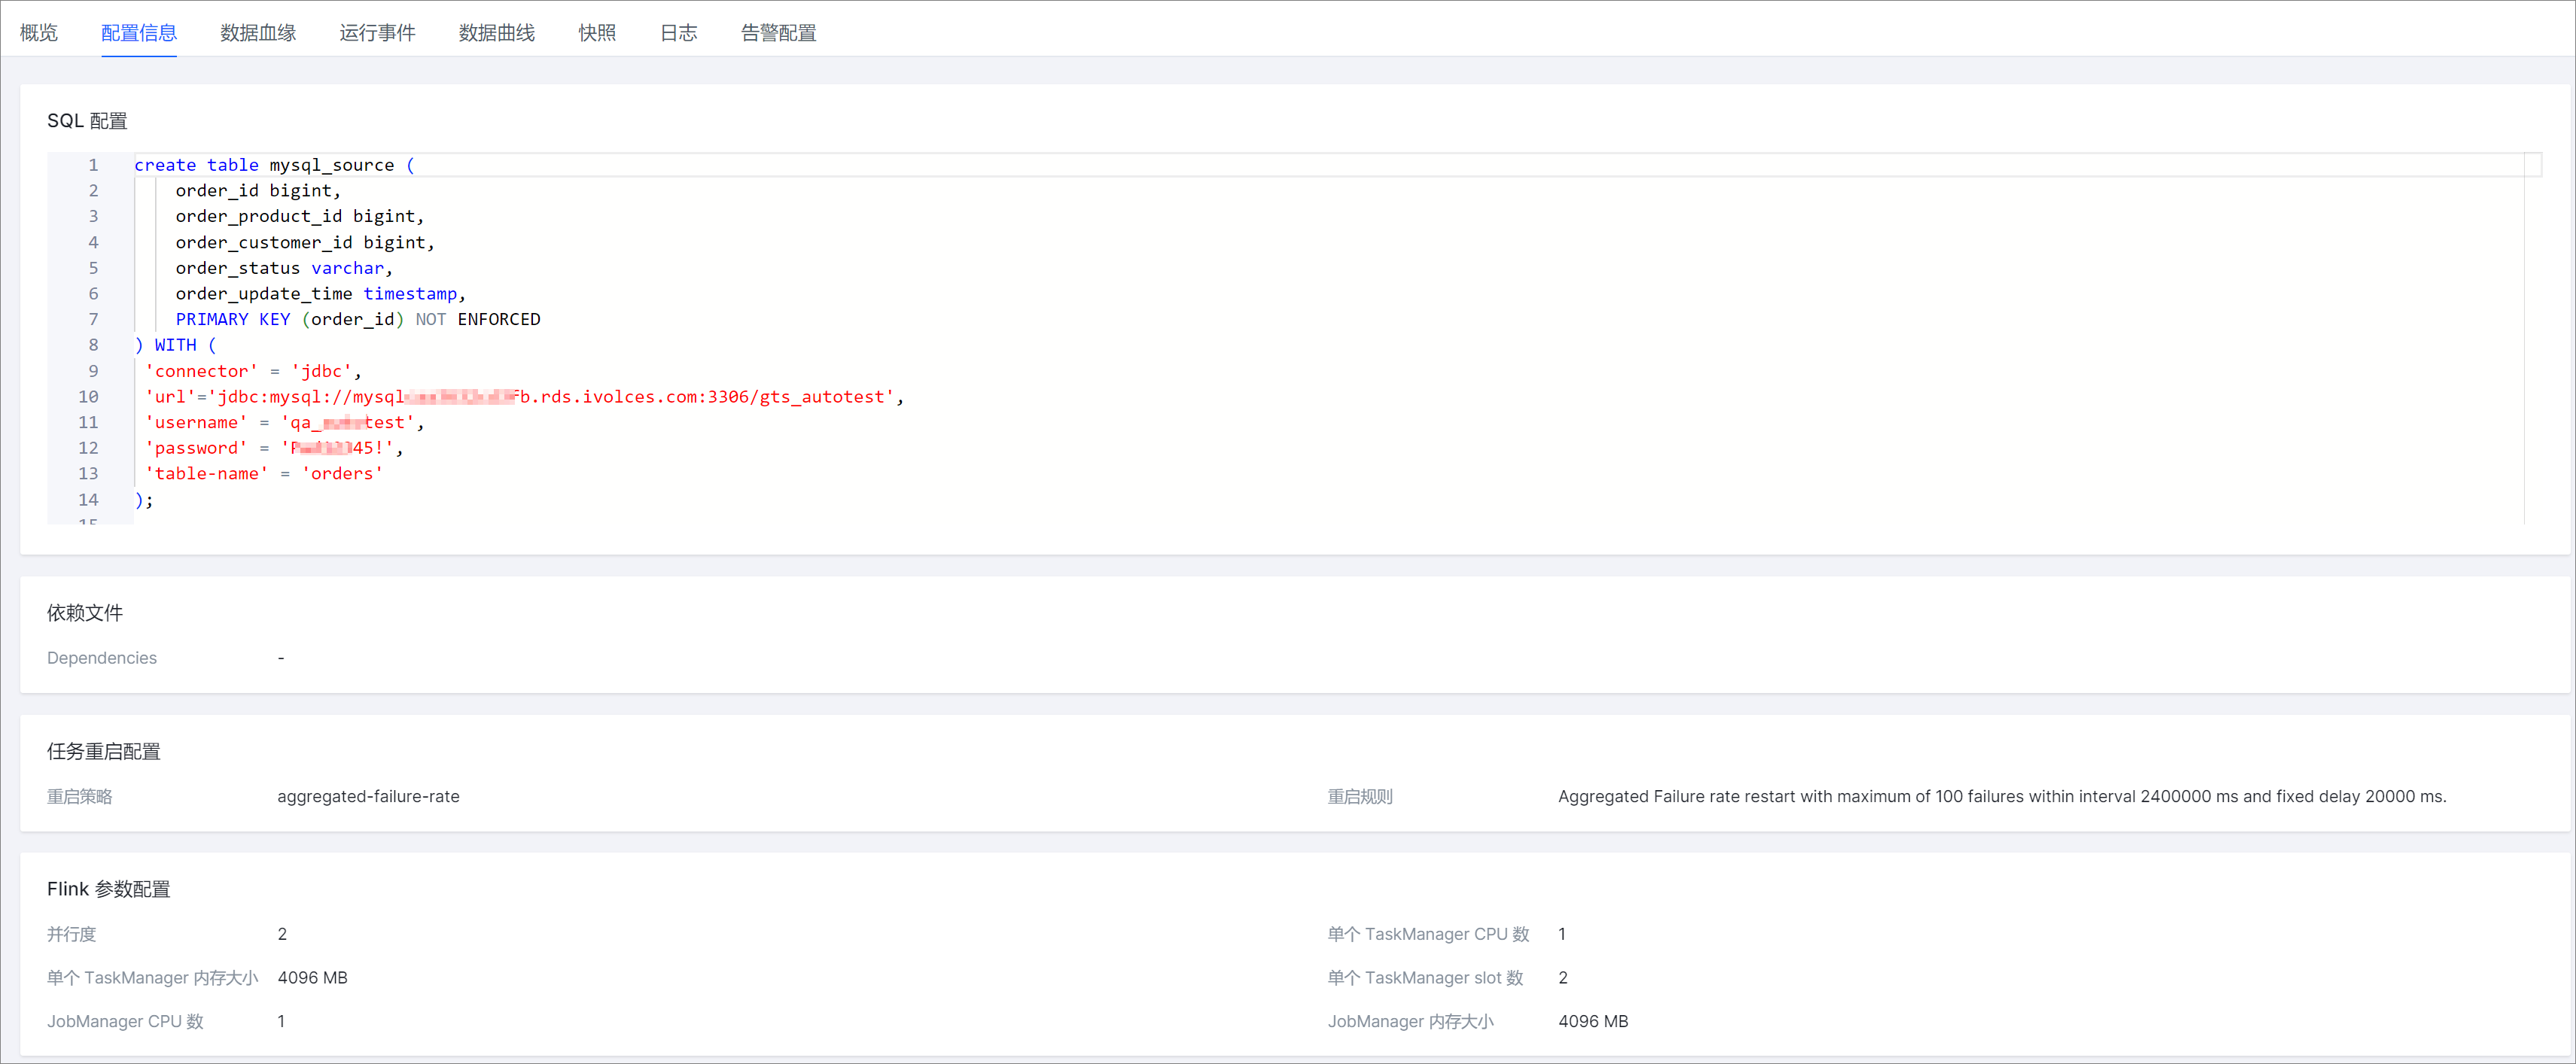
Task: Click the jdbc:mysql url line
Action: 525,397
